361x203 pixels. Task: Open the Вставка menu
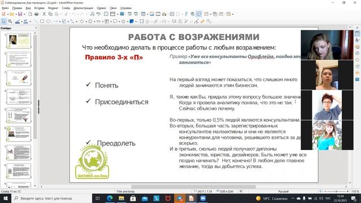(x=39, y=8)
